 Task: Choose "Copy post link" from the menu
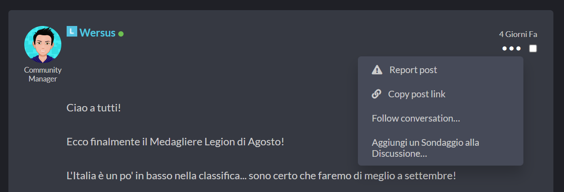417,94
